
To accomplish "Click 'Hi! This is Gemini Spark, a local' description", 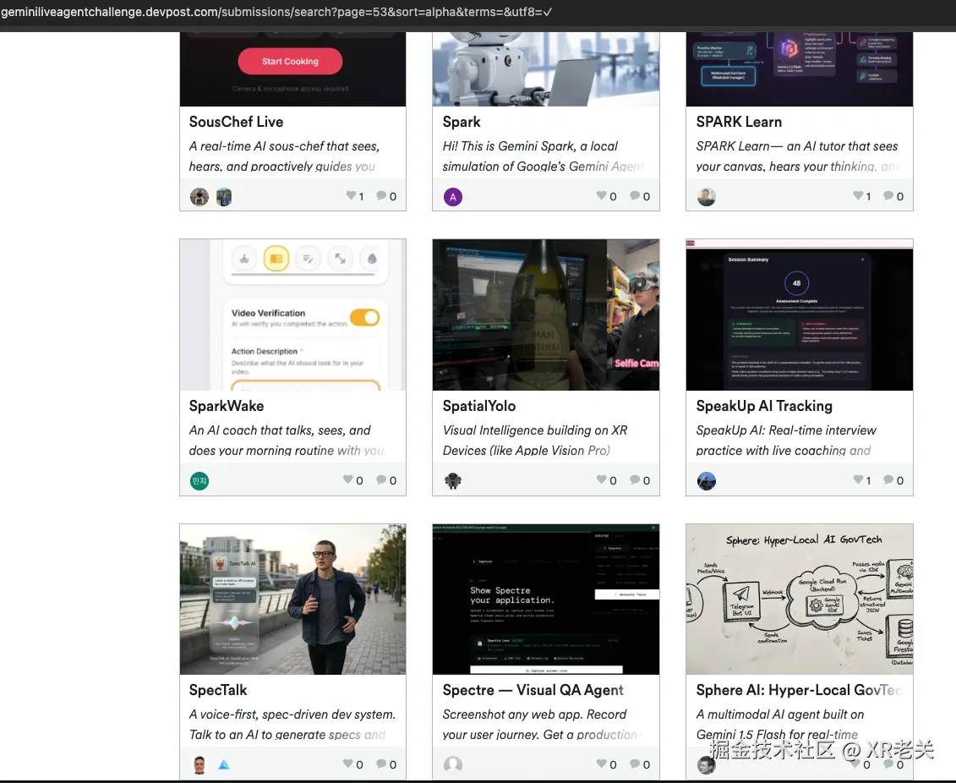I will pyautogui.click(x=530, y=146).
